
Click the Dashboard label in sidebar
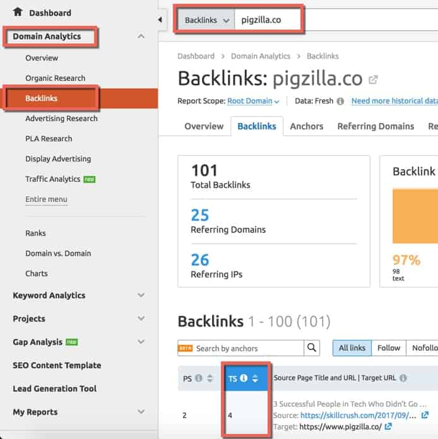click(50, 13)
